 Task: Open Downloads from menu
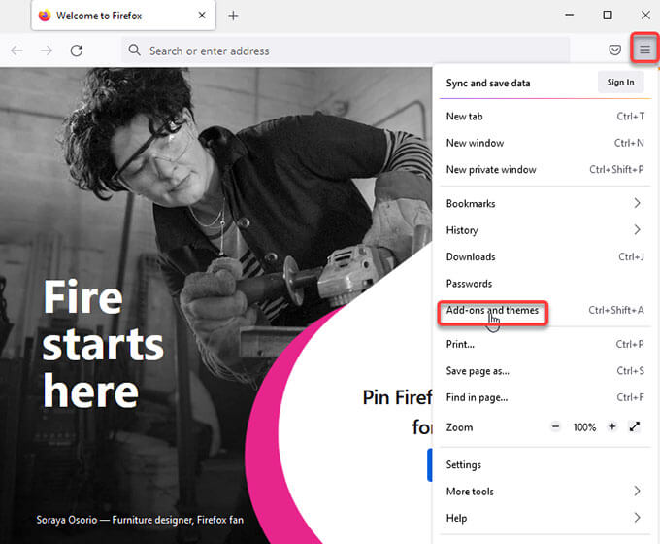(x=544, y=256)
